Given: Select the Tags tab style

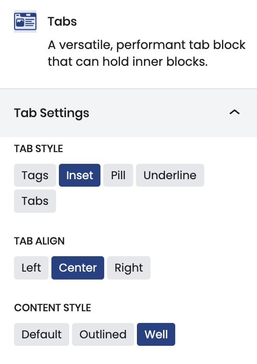Looking at the screenshot, I should point(35,175).
